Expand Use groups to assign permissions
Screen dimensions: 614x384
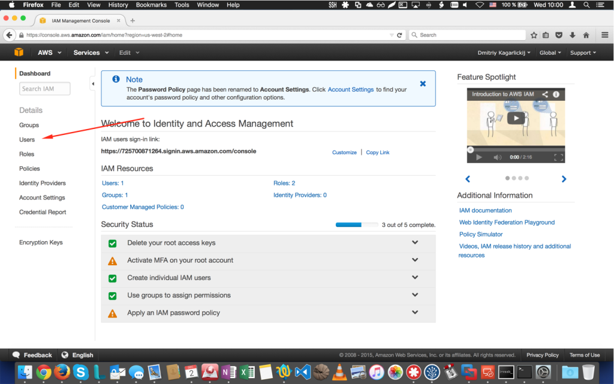click(415, 295)
